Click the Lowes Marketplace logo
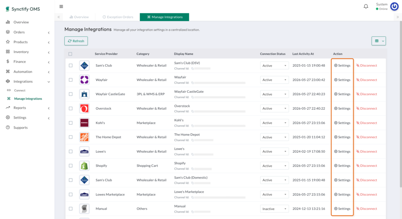Screen dimensions: 402x219 pyautogui.click(x=84, y=194)
